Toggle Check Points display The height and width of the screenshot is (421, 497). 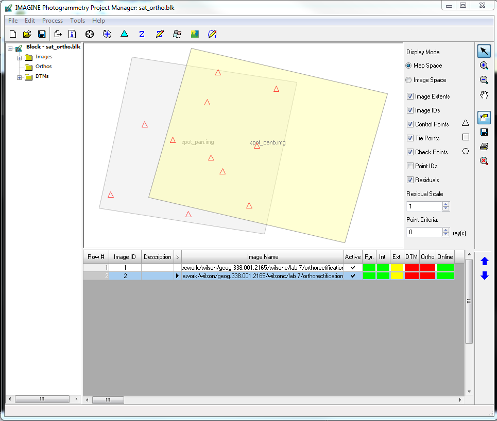click(410, 152)
